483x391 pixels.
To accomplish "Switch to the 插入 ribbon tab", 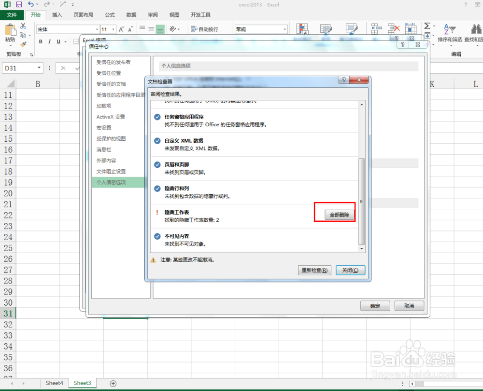I will click(57, 14).
